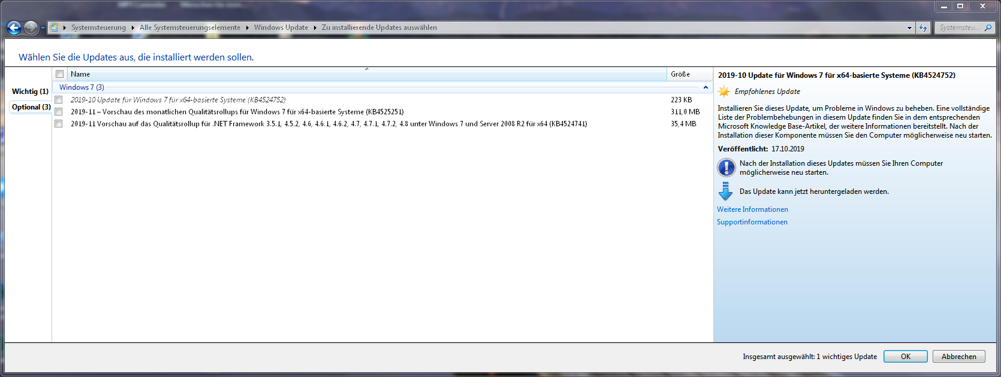Go to Windows Update breadcrumb

(281, 28)
